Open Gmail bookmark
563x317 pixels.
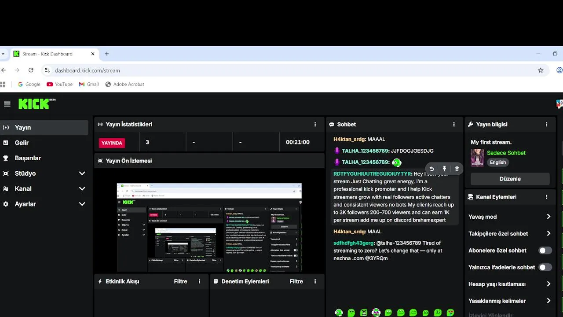[x=89, y=84]
